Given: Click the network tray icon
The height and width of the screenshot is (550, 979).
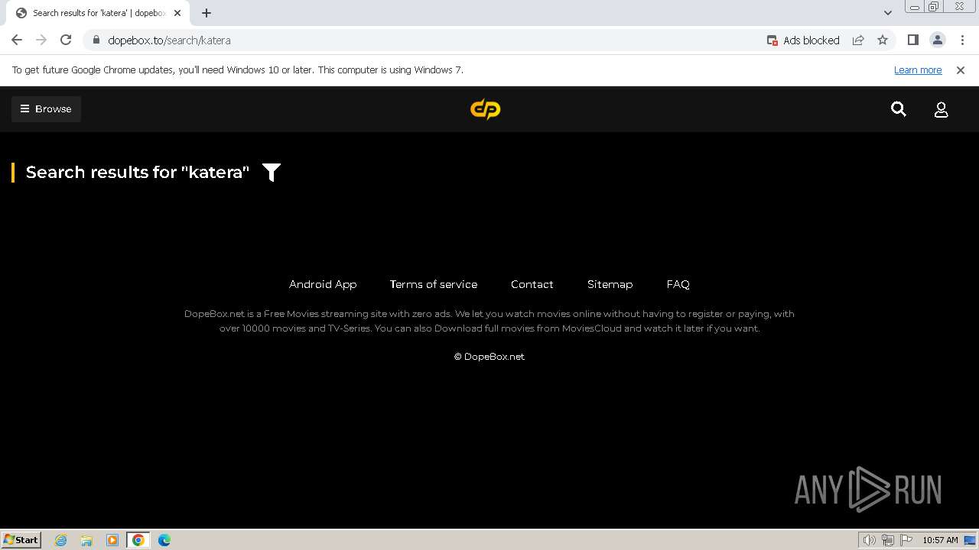Looking at the screenshot, I should pos(888,540).
